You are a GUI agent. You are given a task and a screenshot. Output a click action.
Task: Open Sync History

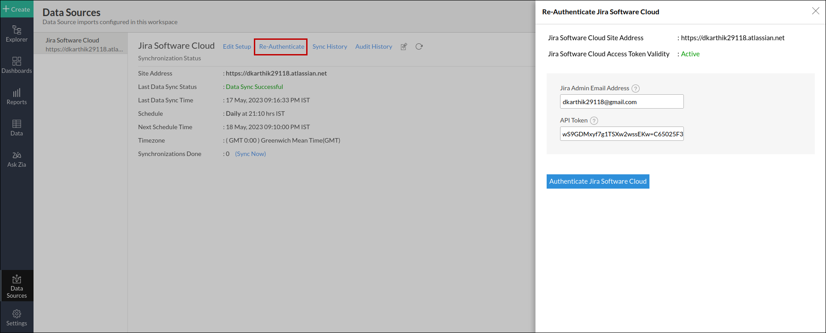point(330,46)
